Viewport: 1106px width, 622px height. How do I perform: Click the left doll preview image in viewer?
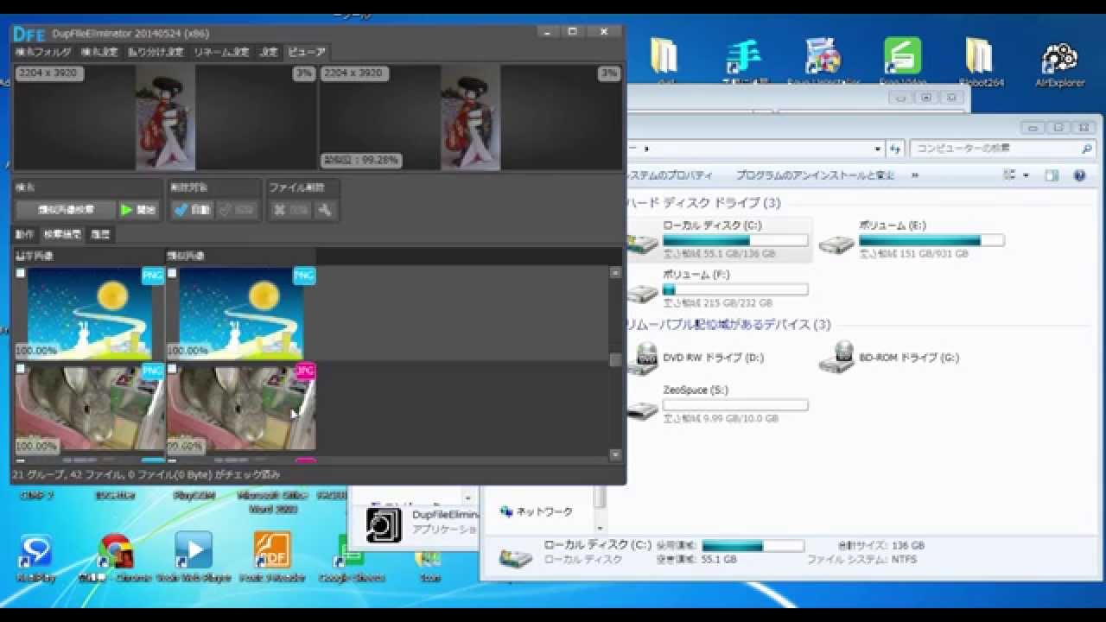165,117
